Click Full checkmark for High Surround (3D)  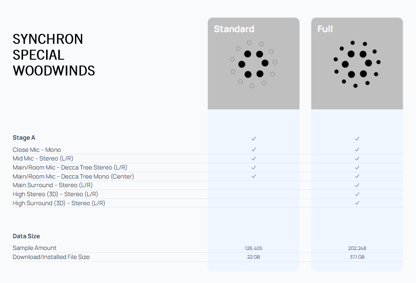tap(357, 203)
